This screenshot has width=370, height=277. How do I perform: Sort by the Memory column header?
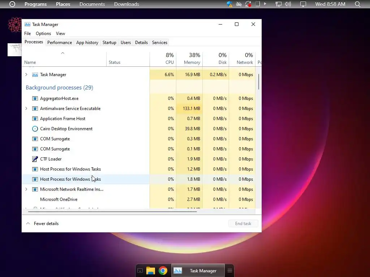pos(189,59)
